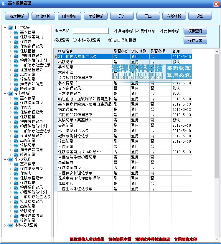
Task: Click icon beside 护理评估与计划 under 专科模板
Action: (16, 126)
